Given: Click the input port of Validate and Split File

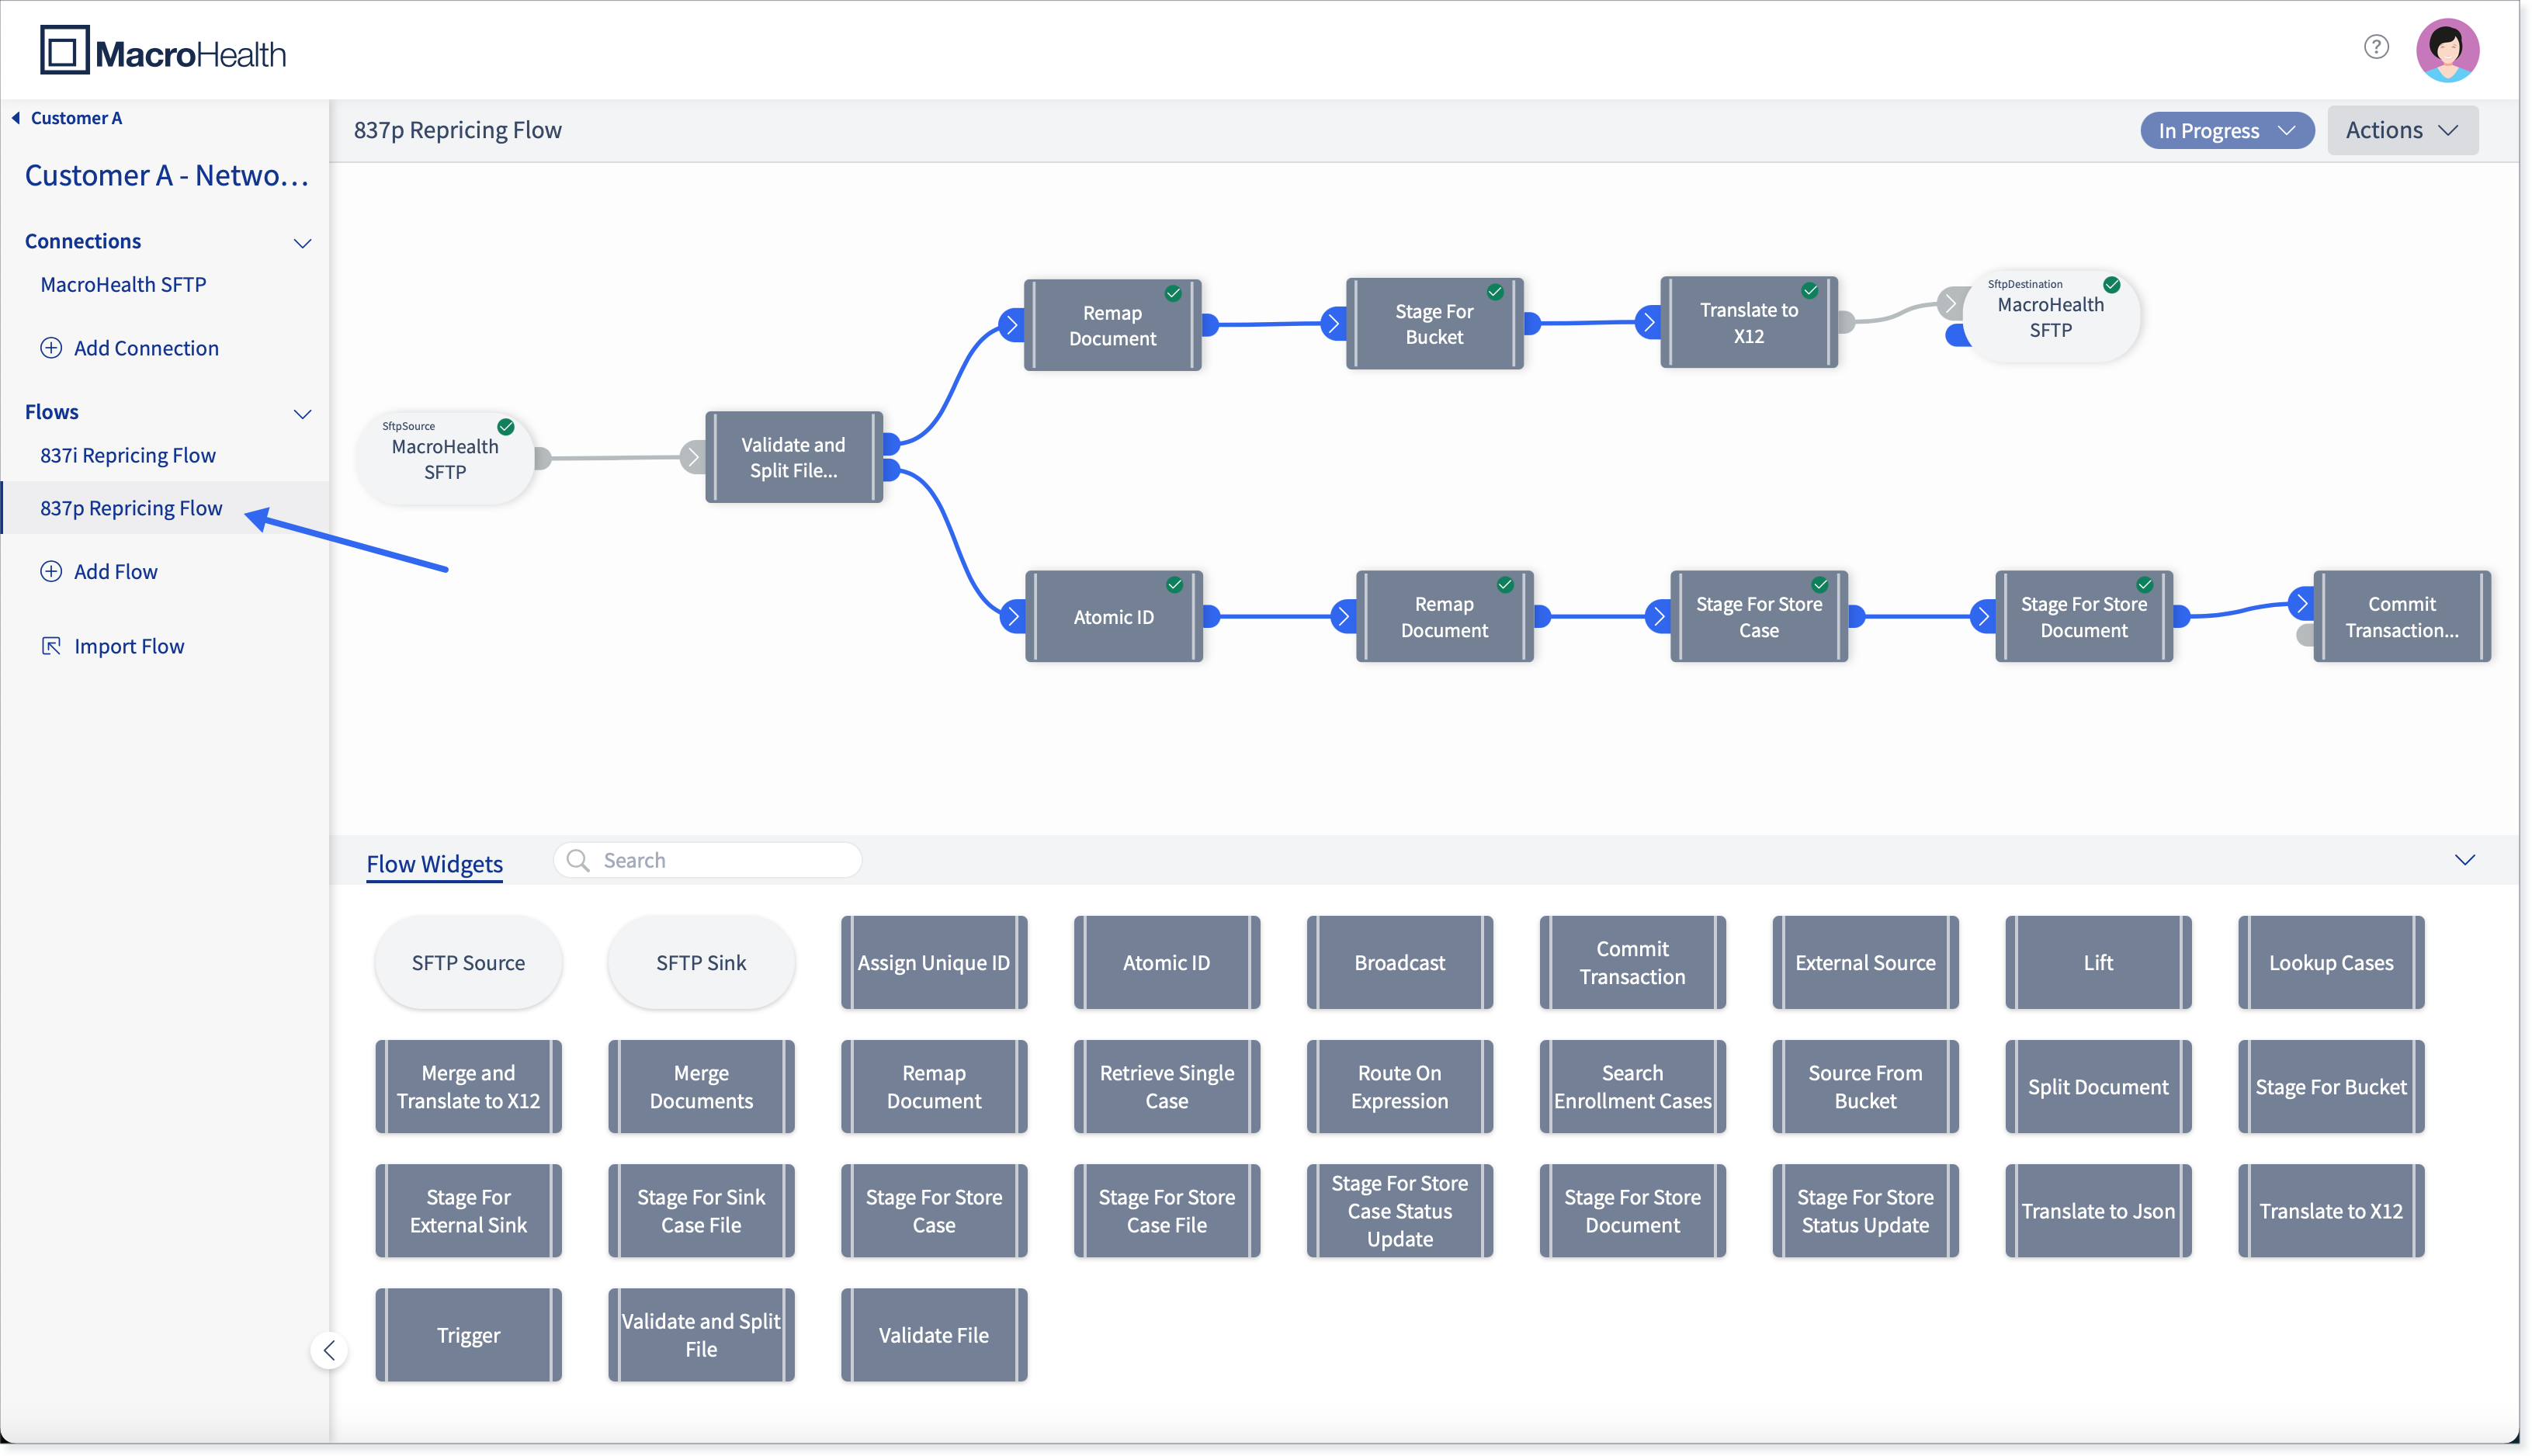Looking at the screenshot, I should (693, 457).
